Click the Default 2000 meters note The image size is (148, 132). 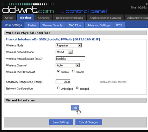click(113, 82)
